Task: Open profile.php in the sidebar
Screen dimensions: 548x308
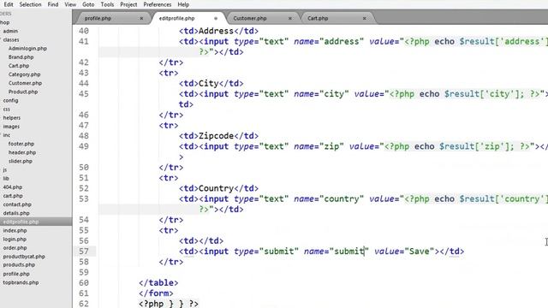Action: [16, 274]
